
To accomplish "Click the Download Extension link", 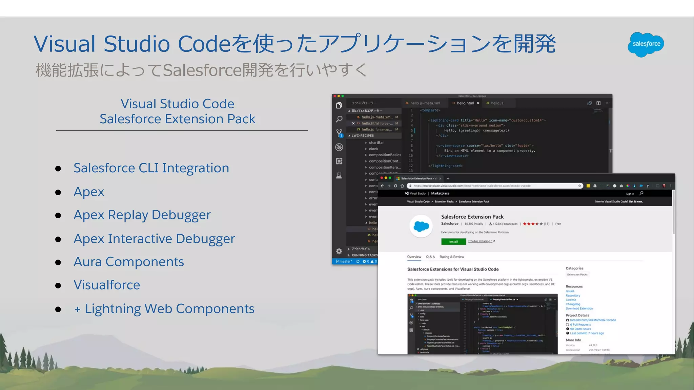I will pos(579,308).
